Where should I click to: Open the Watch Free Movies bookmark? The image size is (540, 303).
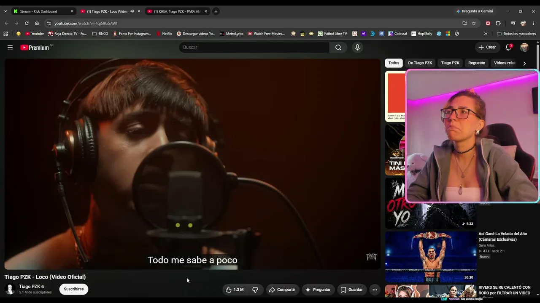(266, 34)
